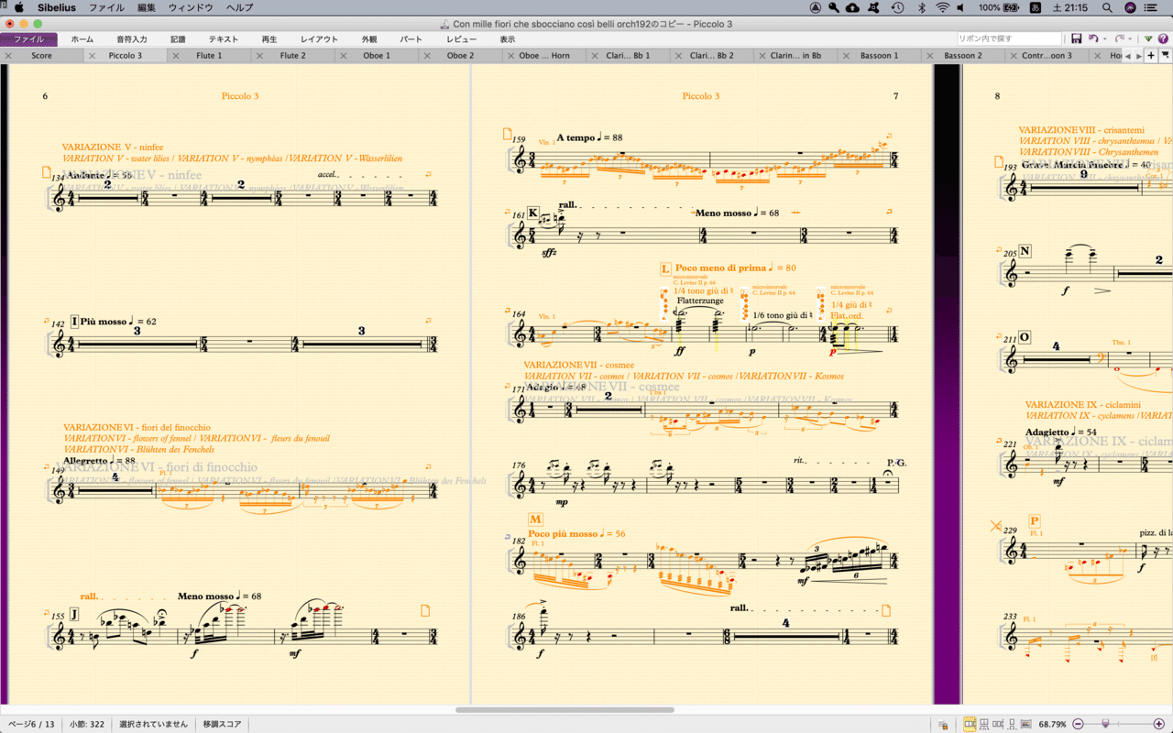Open the ファイル ribbon tab

[28, 39]
